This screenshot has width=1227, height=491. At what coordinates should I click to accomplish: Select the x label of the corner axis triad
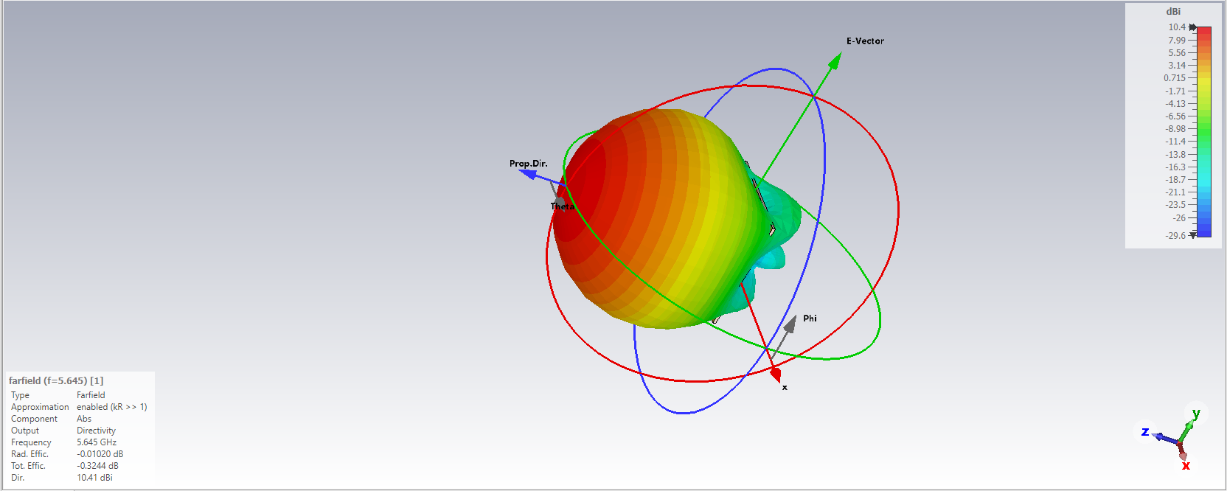point(1186,465)
